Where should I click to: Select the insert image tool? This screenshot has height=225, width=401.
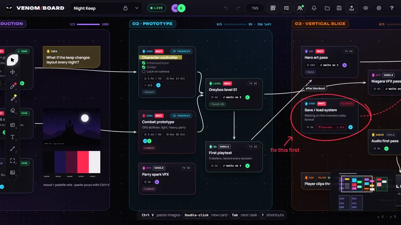click(13, 172)
